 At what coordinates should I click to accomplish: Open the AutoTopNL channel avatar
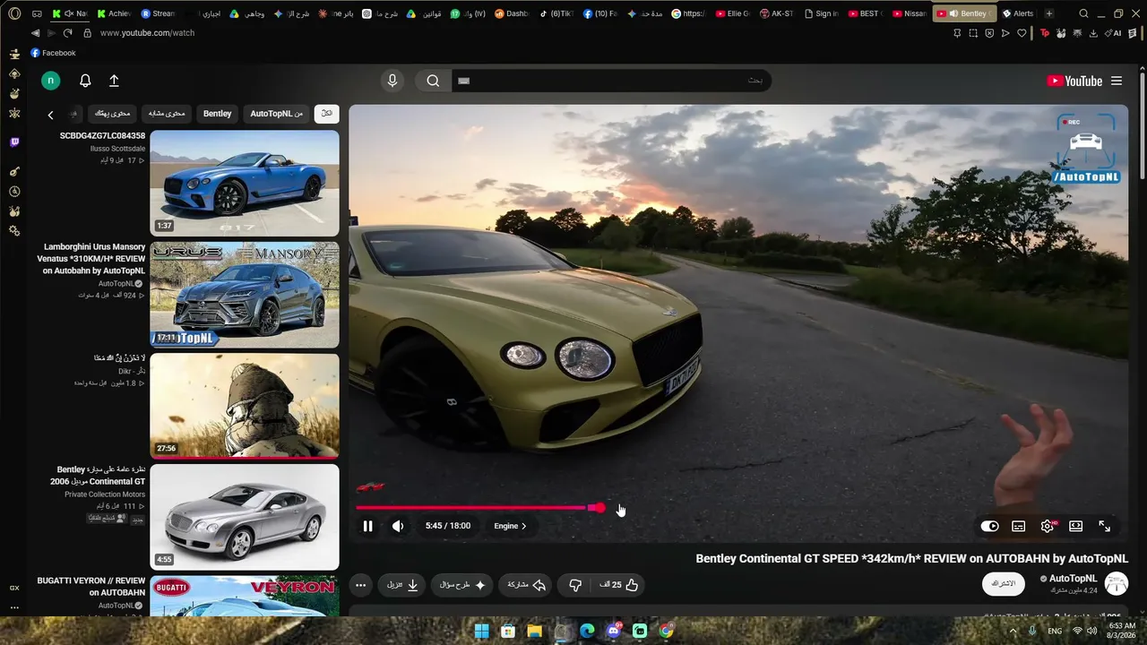[1117, 584]
